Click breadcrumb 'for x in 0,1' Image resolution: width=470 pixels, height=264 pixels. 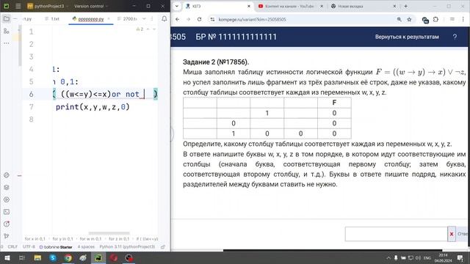(x=35, y=239)
